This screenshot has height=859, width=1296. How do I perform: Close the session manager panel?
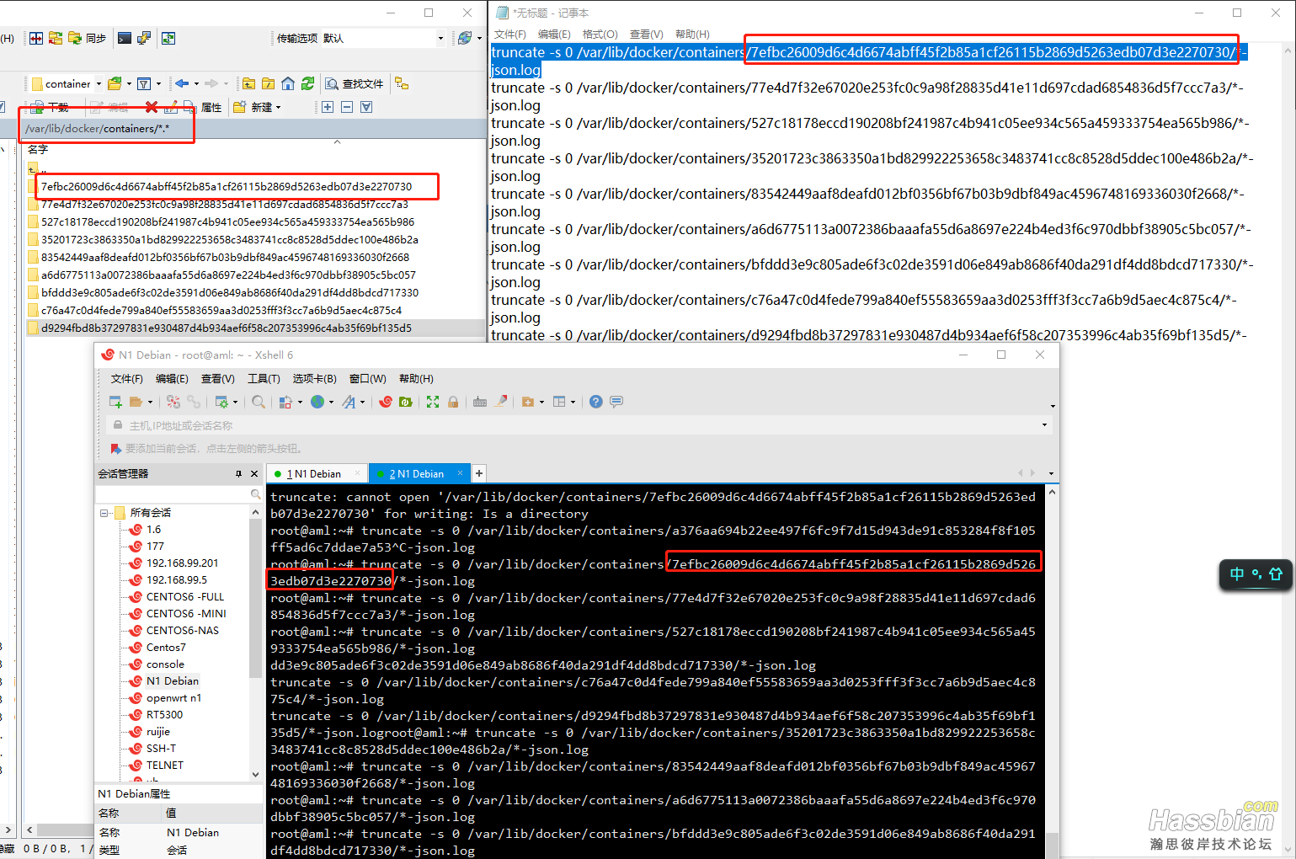click(254, 473)
